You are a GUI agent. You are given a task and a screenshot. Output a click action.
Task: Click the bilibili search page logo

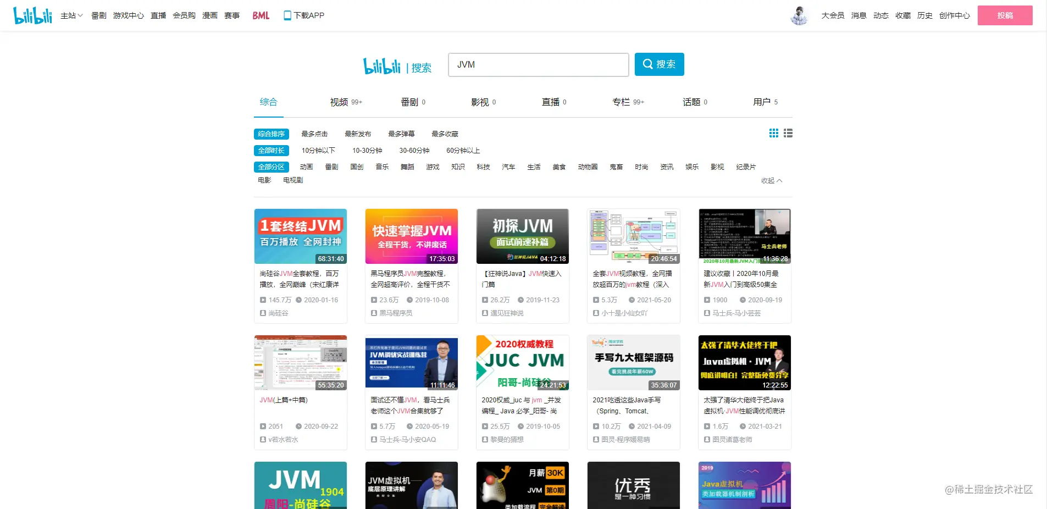(x=382, y=66)
